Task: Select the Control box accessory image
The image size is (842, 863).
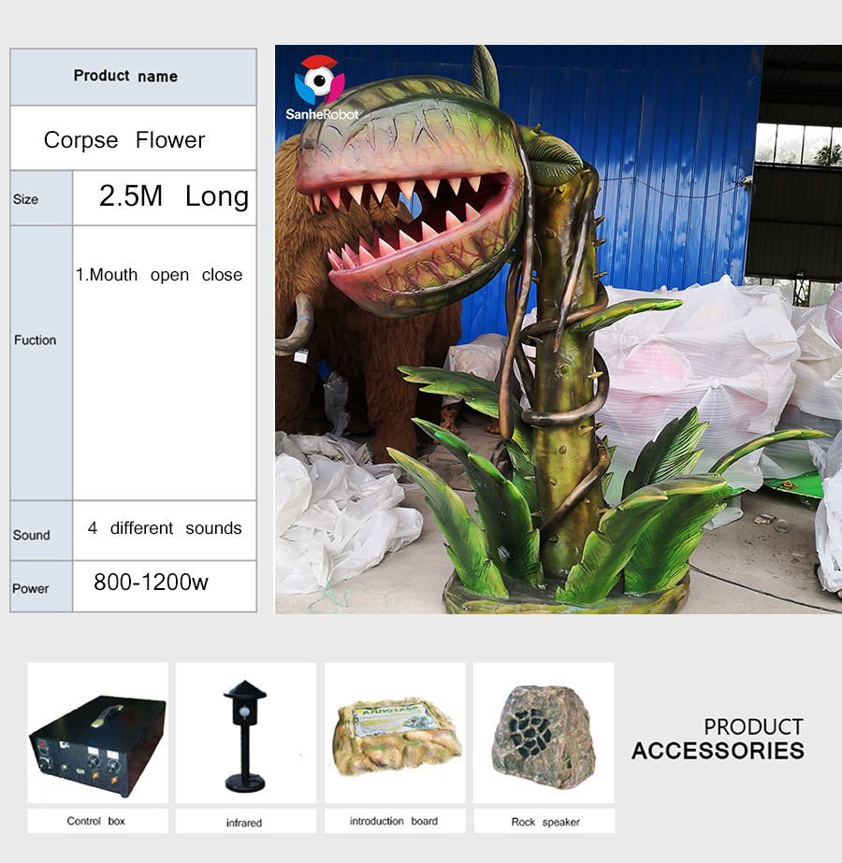Action: pos(97,732)
